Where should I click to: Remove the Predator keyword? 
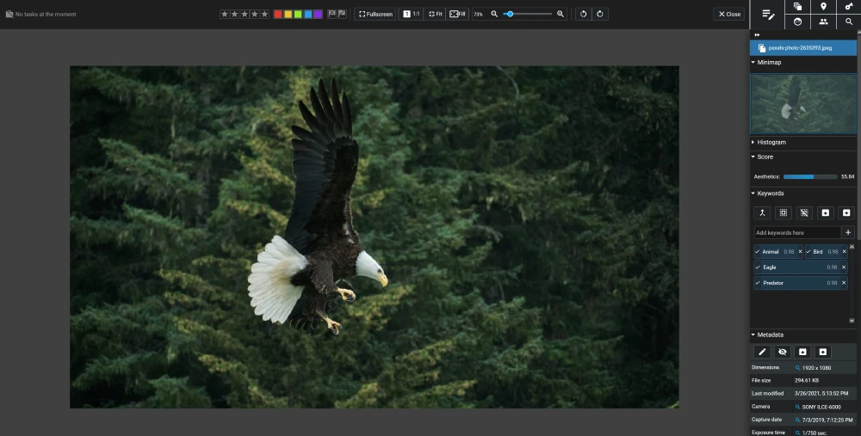click(x=844, y=283)
